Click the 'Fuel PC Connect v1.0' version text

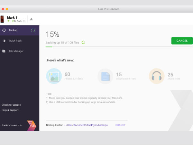(x=12, y=125)
